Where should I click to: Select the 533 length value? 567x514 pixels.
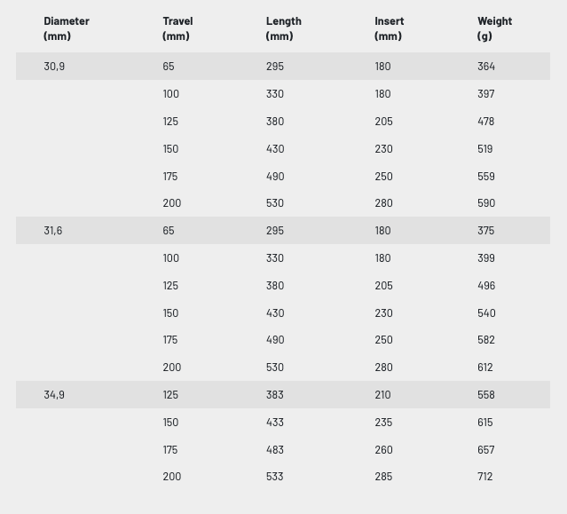coord(275,477)
